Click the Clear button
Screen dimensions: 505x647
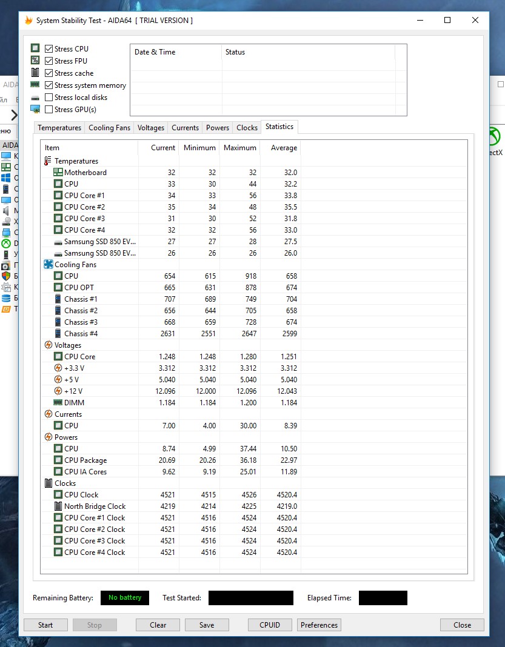coord(158,625)
